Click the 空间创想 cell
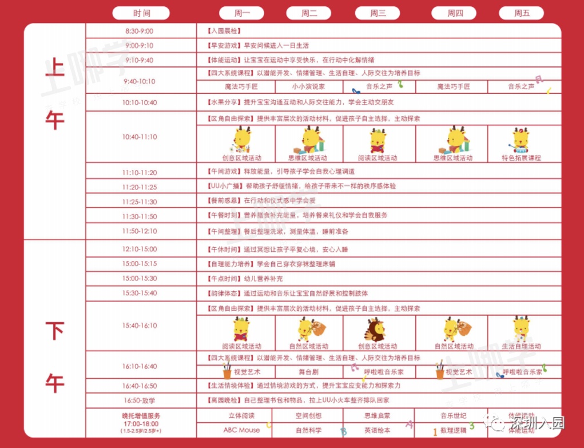 coord(308,415)
